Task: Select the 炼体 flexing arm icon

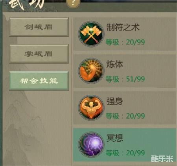Action: pos(91,70)
